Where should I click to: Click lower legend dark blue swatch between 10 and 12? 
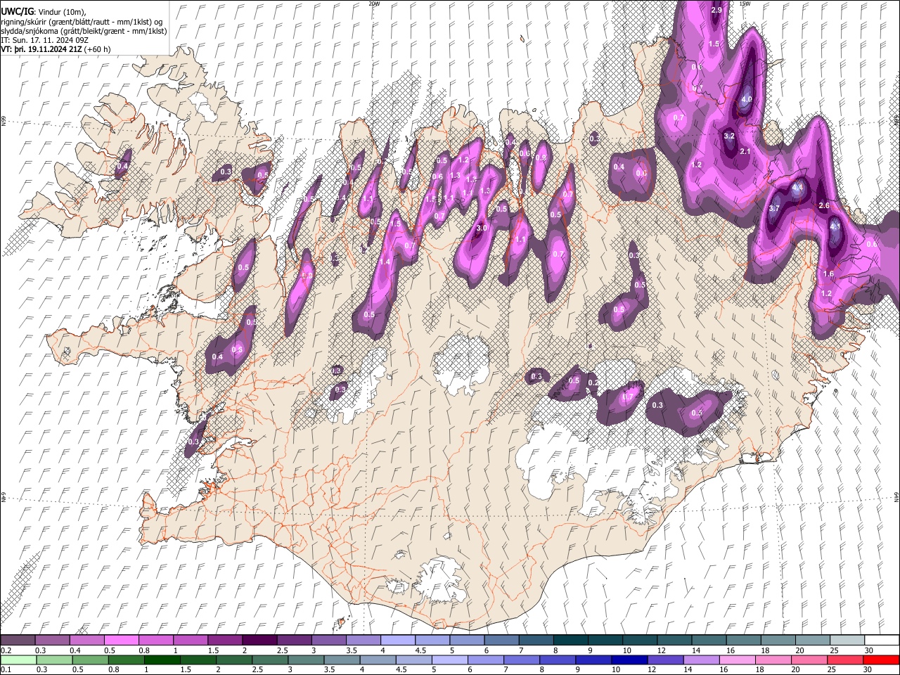tap(631, 660)
